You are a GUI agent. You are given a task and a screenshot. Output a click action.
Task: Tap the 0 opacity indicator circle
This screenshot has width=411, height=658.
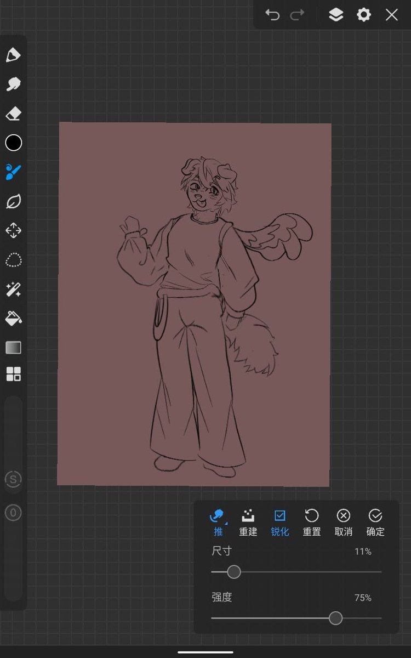coord(13,513)
